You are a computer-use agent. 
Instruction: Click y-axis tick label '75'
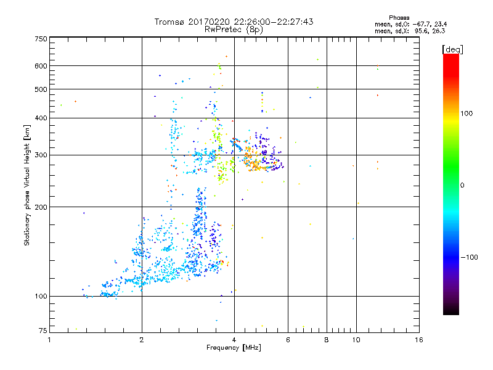tap(43, 331)
